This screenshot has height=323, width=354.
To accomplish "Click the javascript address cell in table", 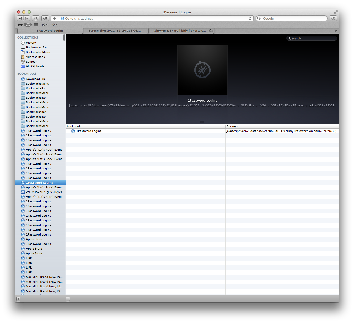I will pos(281,131).
